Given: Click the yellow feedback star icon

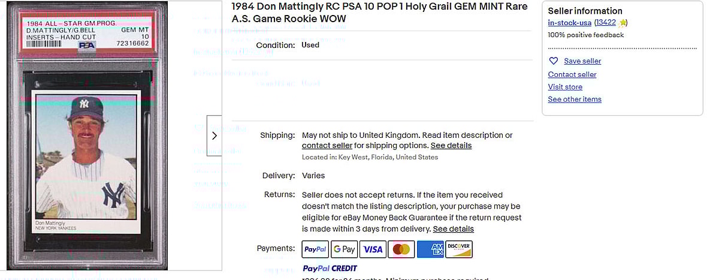Looking at the screenshot, I should (623, 23).
